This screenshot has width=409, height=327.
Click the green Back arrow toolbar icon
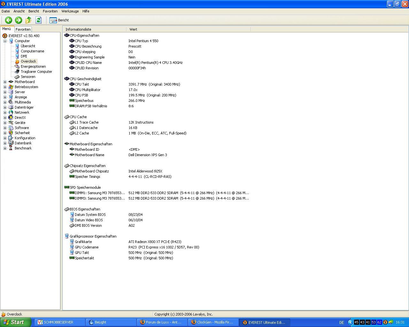coord(9,20)
